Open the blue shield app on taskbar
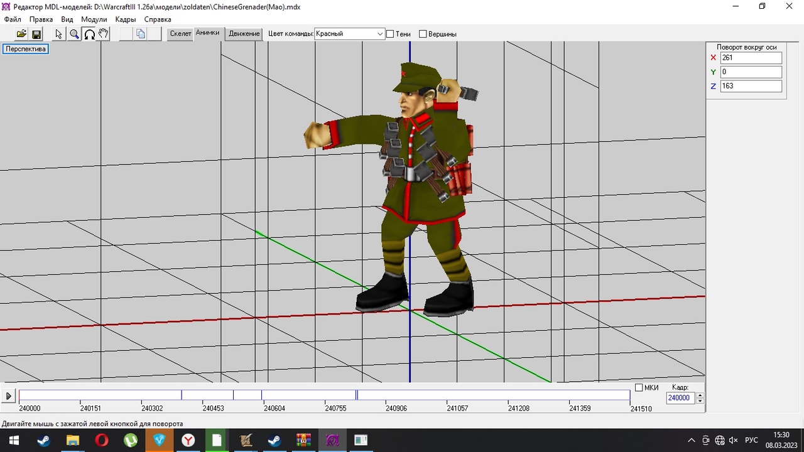This screenshot has width=804, height=452. click(x=160, y=441)
